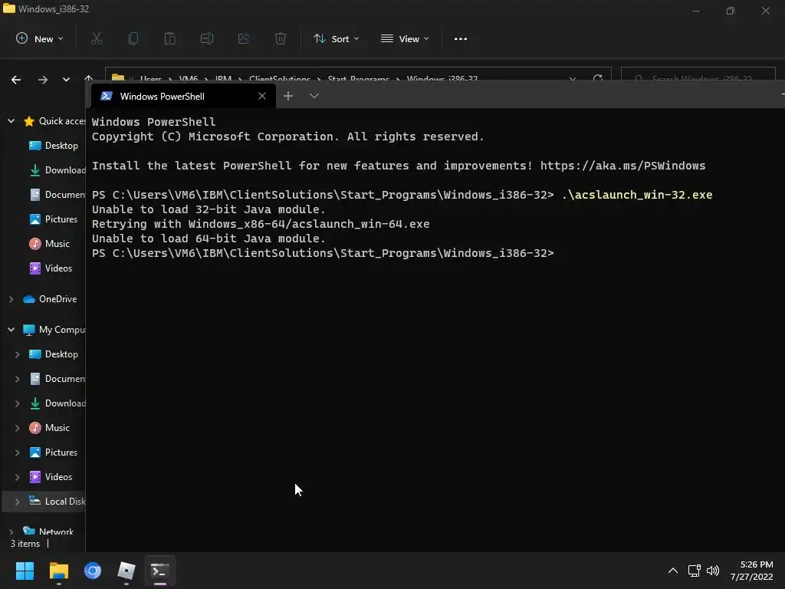Go back with the Explorer back arrow
785x589 pixels.
tap(16, 79)
